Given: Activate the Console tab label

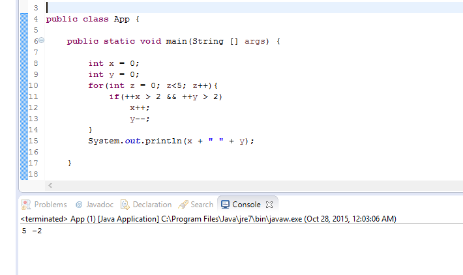Looking at the screenshot, I should 246,205.
